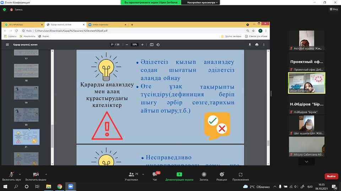341x191 pixels.
Task: Turn on camera with Включить видео
Action: coord(36,176)
